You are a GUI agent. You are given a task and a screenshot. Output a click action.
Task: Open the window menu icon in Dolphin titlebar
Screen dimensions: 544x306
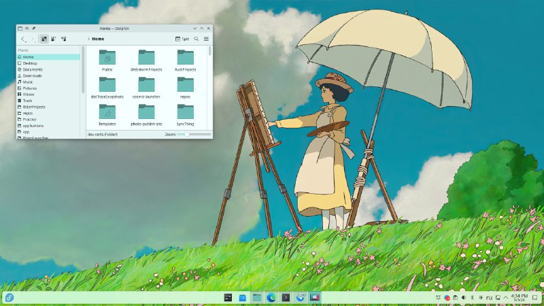coord(20,29)
